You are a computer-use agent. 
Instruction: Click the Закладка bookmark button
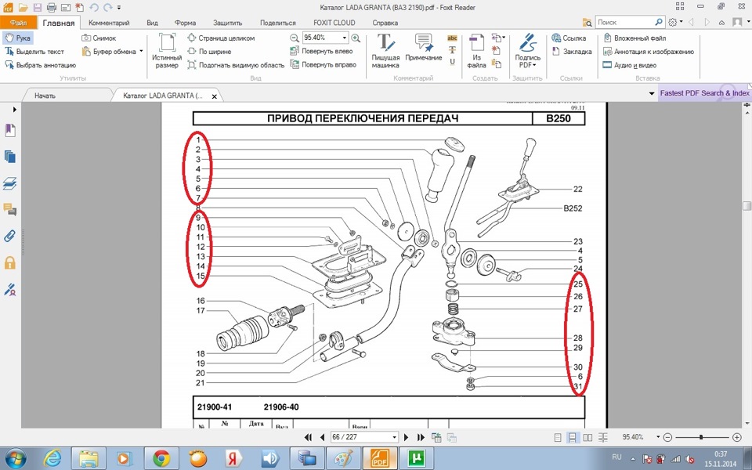[571, 52]
